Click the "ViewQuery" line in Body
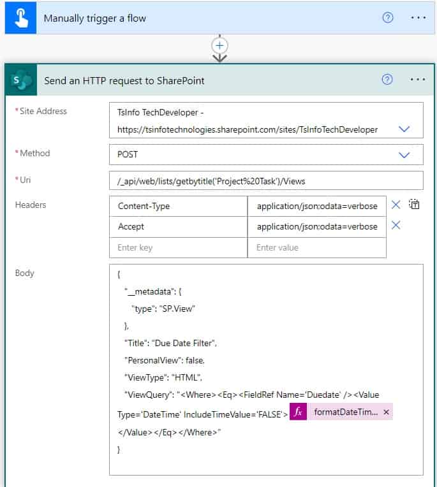 pos(251,395)
